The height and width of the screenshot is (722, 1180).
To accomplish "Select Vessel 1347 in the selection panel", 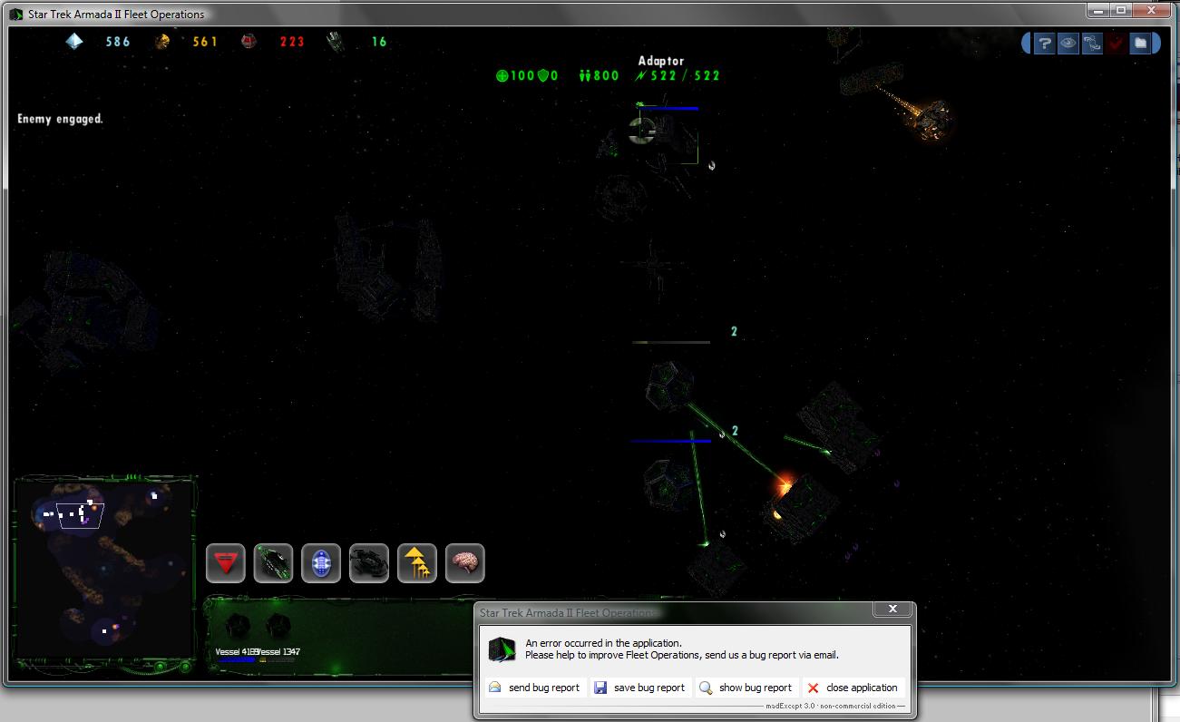I will pos(278,627).
